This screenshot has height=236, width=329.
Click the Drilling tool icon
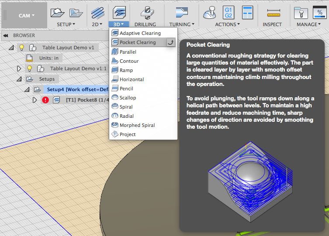(147, 13)
